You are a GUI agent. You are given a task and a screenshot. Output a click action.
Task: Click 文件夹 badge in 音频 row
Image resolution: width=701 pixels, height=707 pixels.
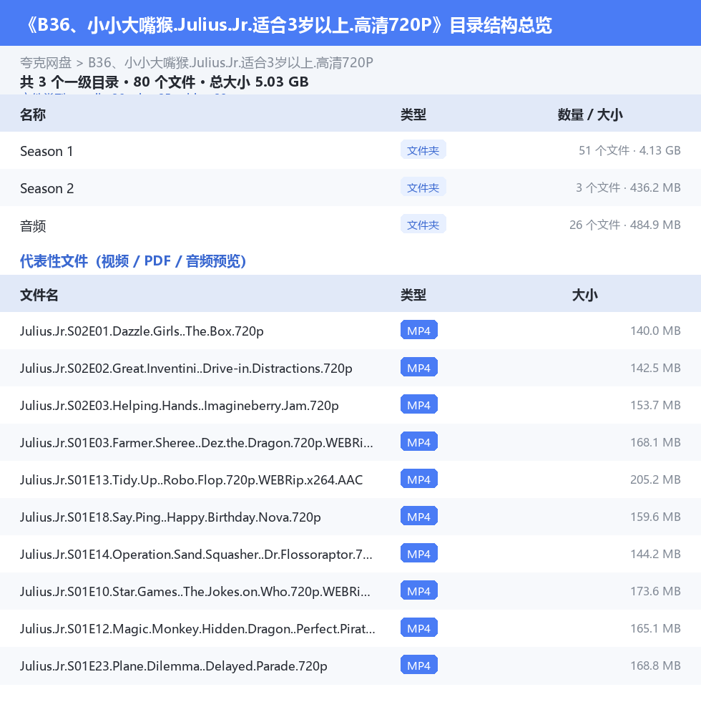point(423,225)
